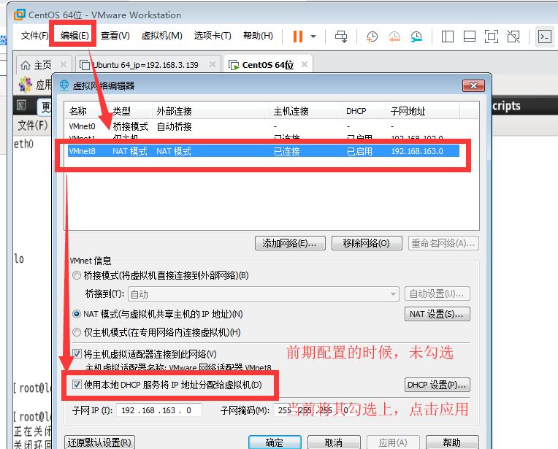Switch to the 主页 tab
558x449 pixels.
(44, 65)
